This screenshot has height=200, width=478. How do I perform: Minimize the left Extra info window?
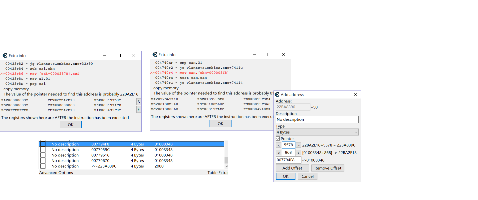pos(105,55)
